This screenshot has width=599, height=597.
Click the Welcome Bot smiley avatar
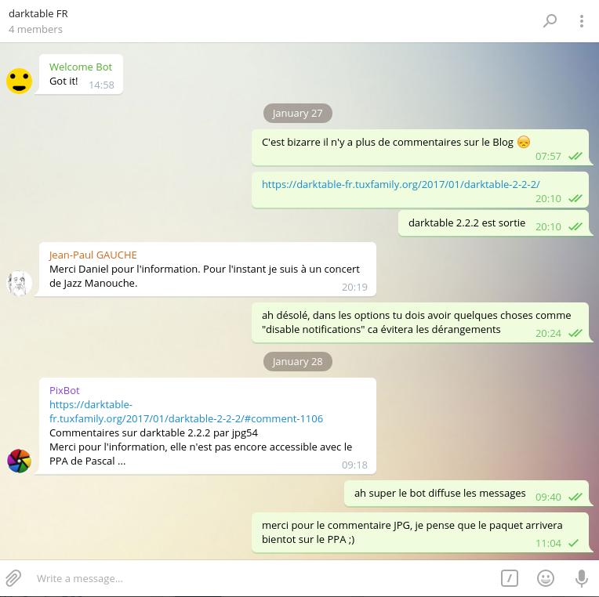19,81
